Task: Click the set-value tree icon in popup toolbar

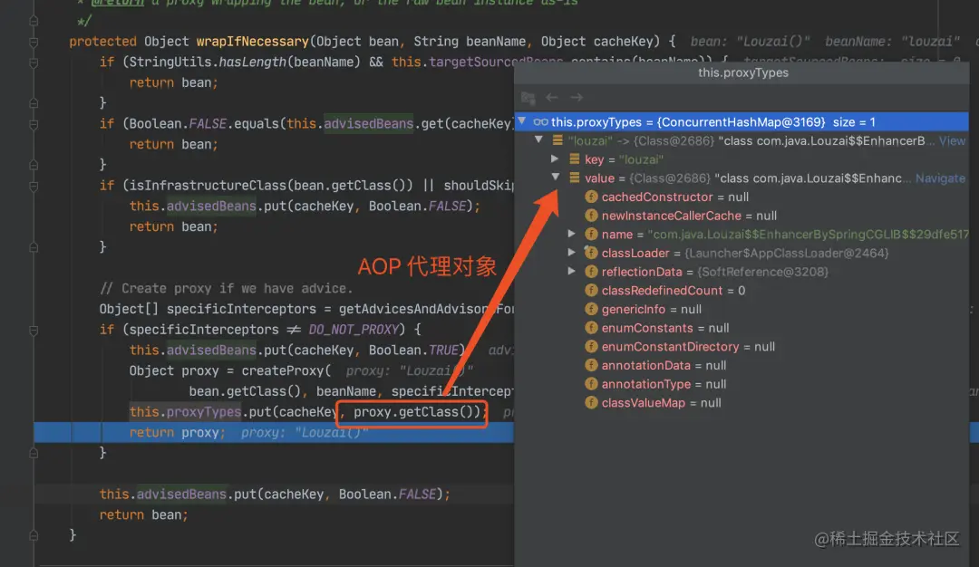Action: (528, 98)
